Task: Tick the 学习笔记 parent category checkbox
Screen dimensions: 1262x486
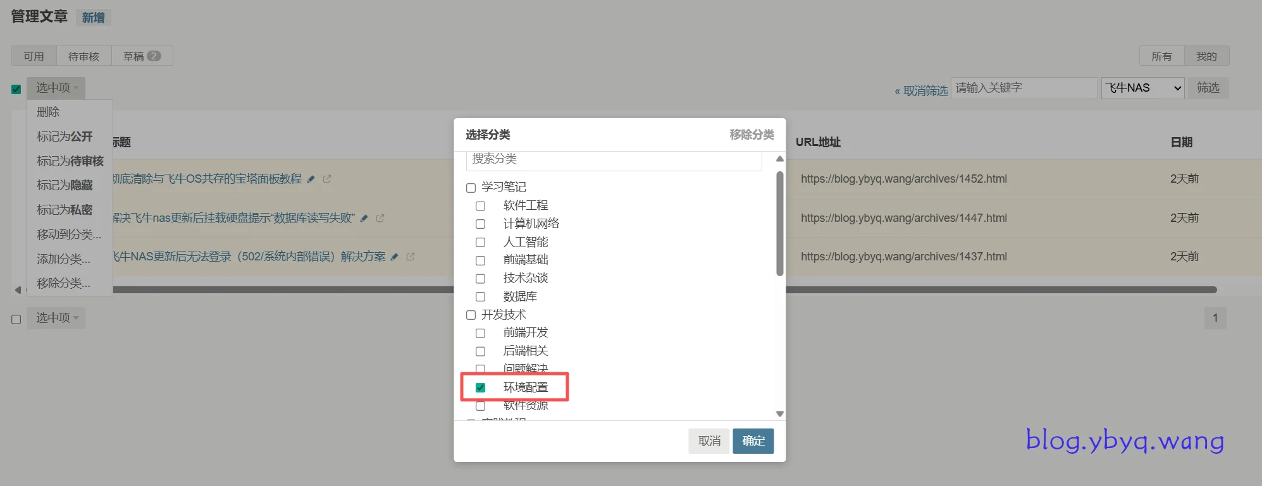Action: (x=471, y=188)
